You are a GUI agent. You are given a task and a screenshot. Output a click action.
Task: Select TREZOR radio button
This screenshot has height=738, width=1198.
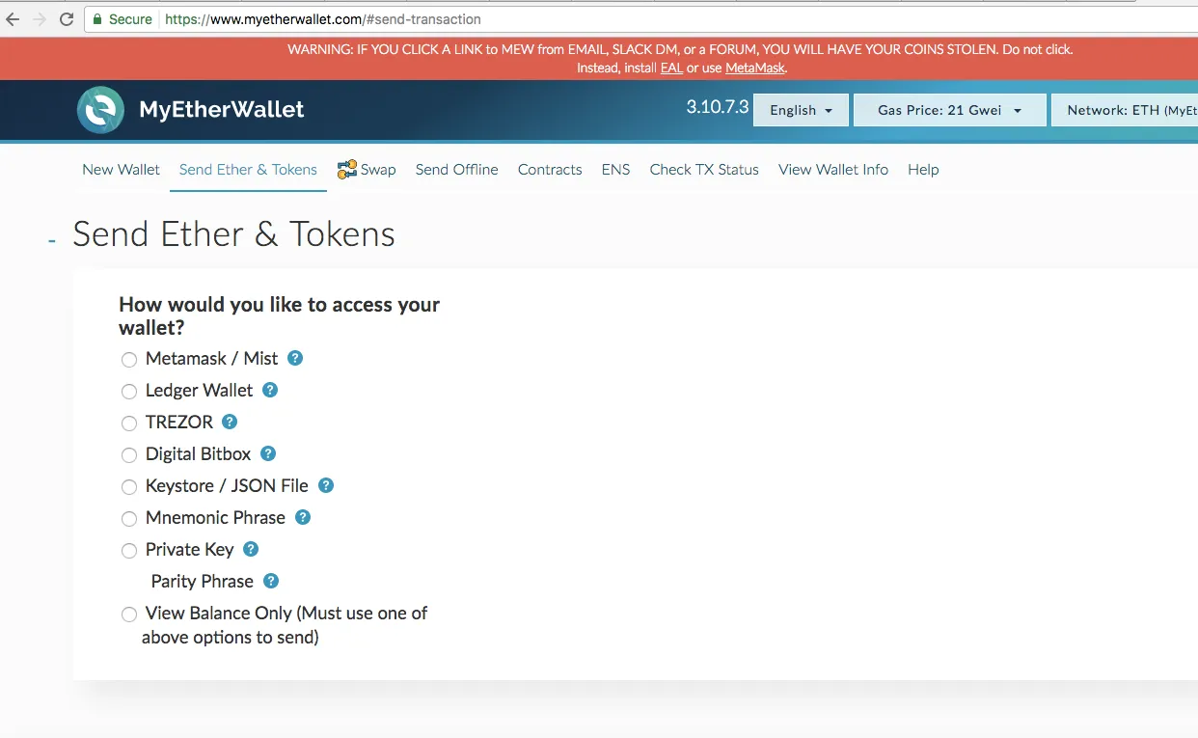pyautogui.click(x=129, y=424)
